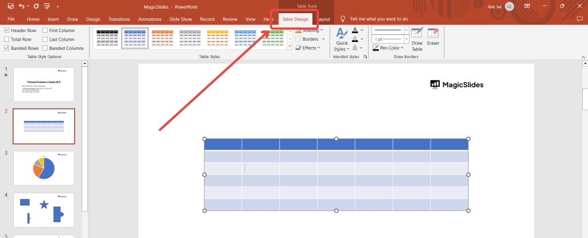Open the Text Outline dropdown arrow
The image size is (588, 238).
[362, 39]
